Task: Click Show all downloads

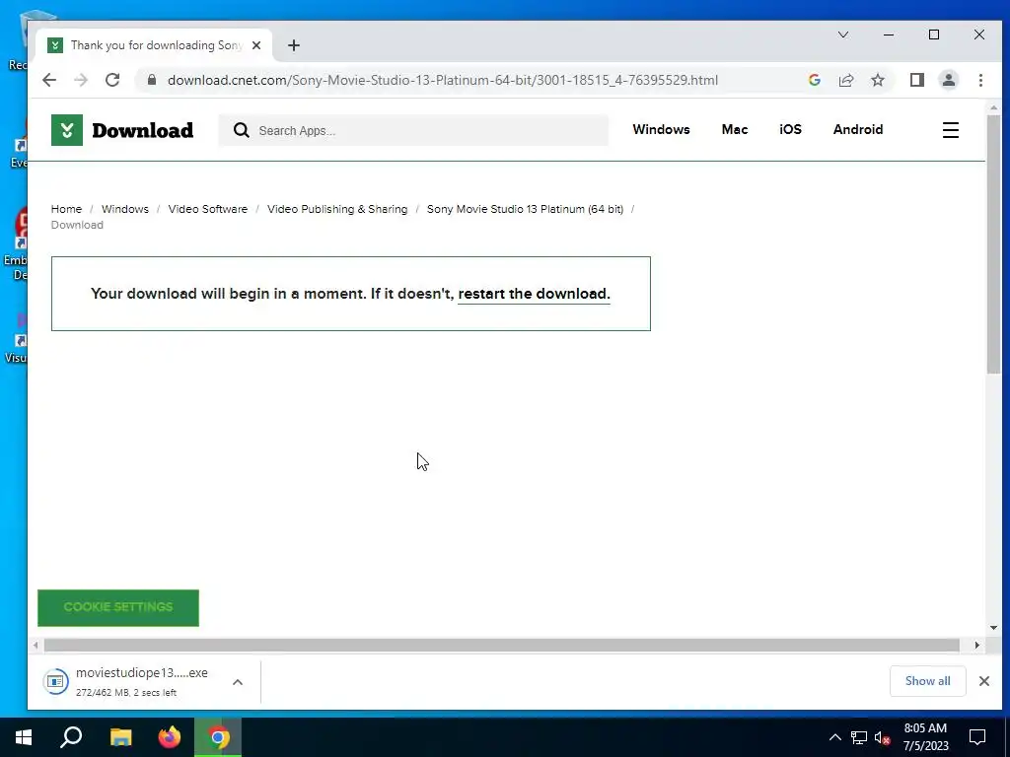Action: pos(927,681)
